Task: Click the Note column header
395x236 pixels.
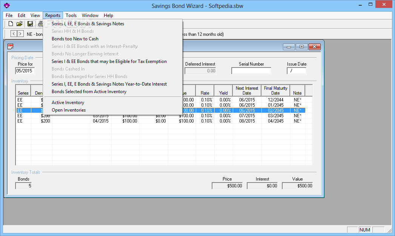Action: point(297,90)
